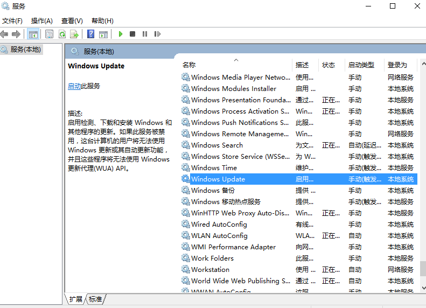Open the 文件(F) menu
The height and width of the screenshot is (308, 426).
(x=12, y=21)
